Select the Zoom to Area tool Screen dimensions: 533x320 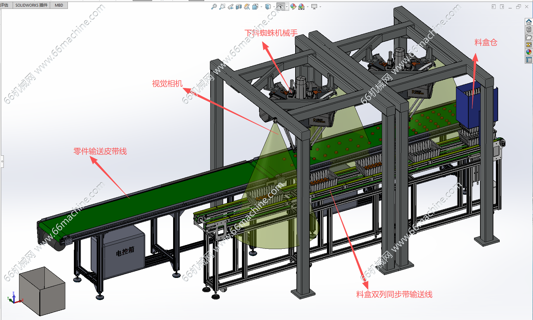pyautogui.click(x=222, y=7)
